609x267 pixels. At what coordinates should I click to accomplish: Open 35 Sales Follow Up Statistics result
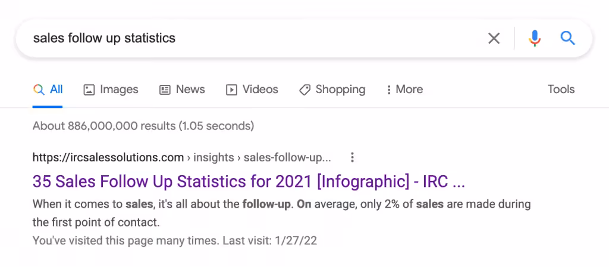(249, 182)
